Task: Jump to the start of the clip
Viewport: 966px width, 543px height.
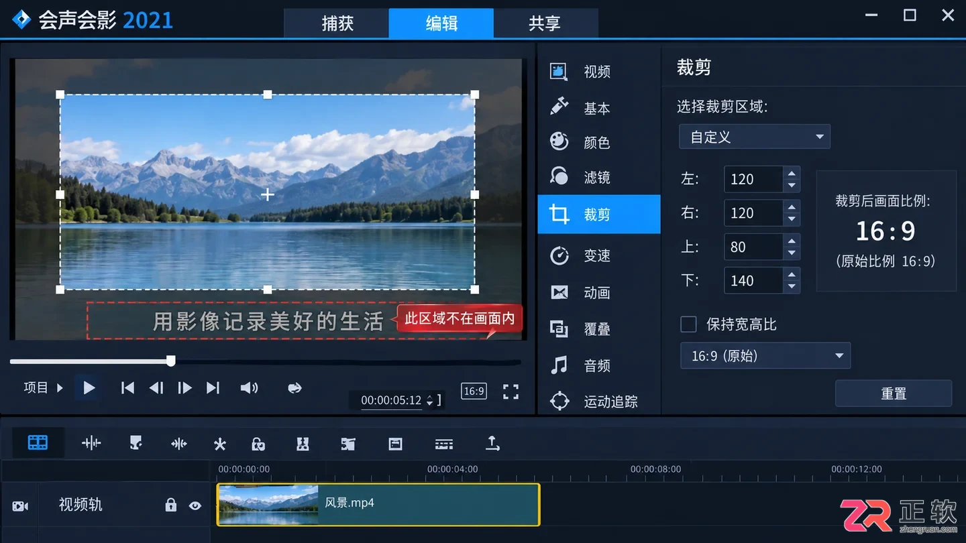Action: point(127,387)
